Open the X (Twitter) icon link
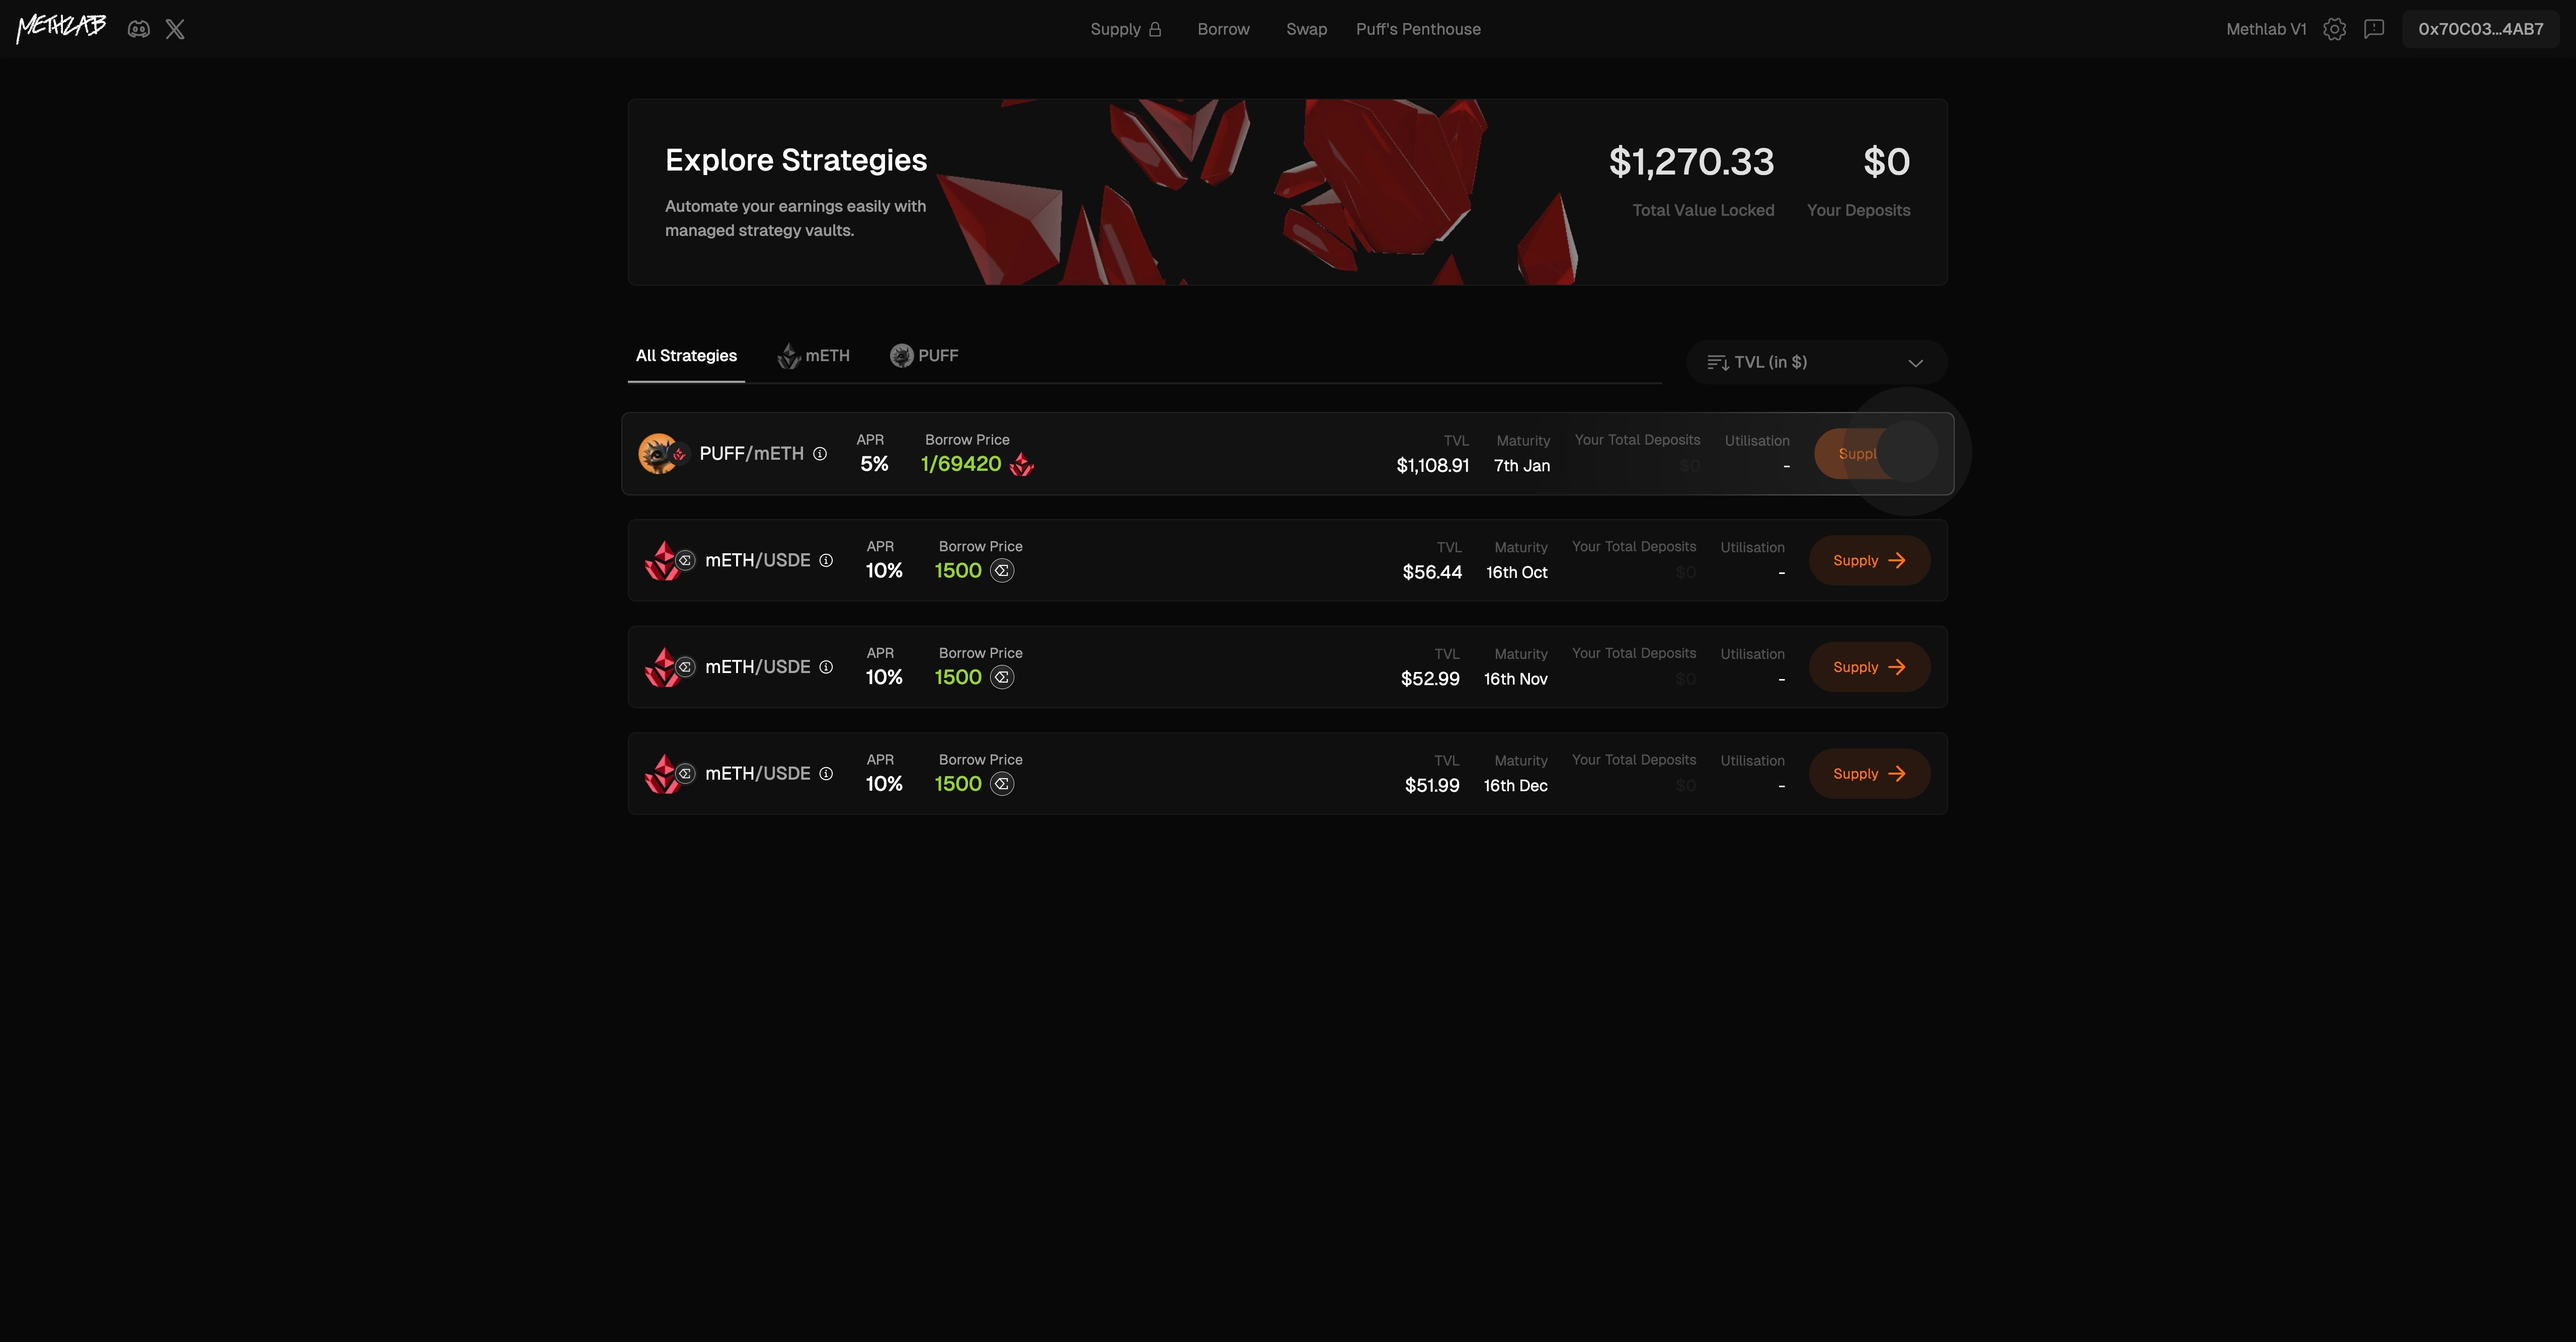2576x1342 pixels. (x=175, y=29)
